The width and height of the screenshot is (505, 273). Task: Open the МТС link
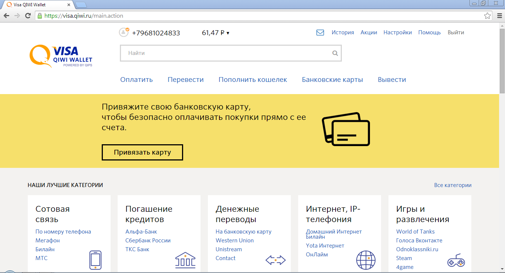pyautogui.click(x=41, y=258)
